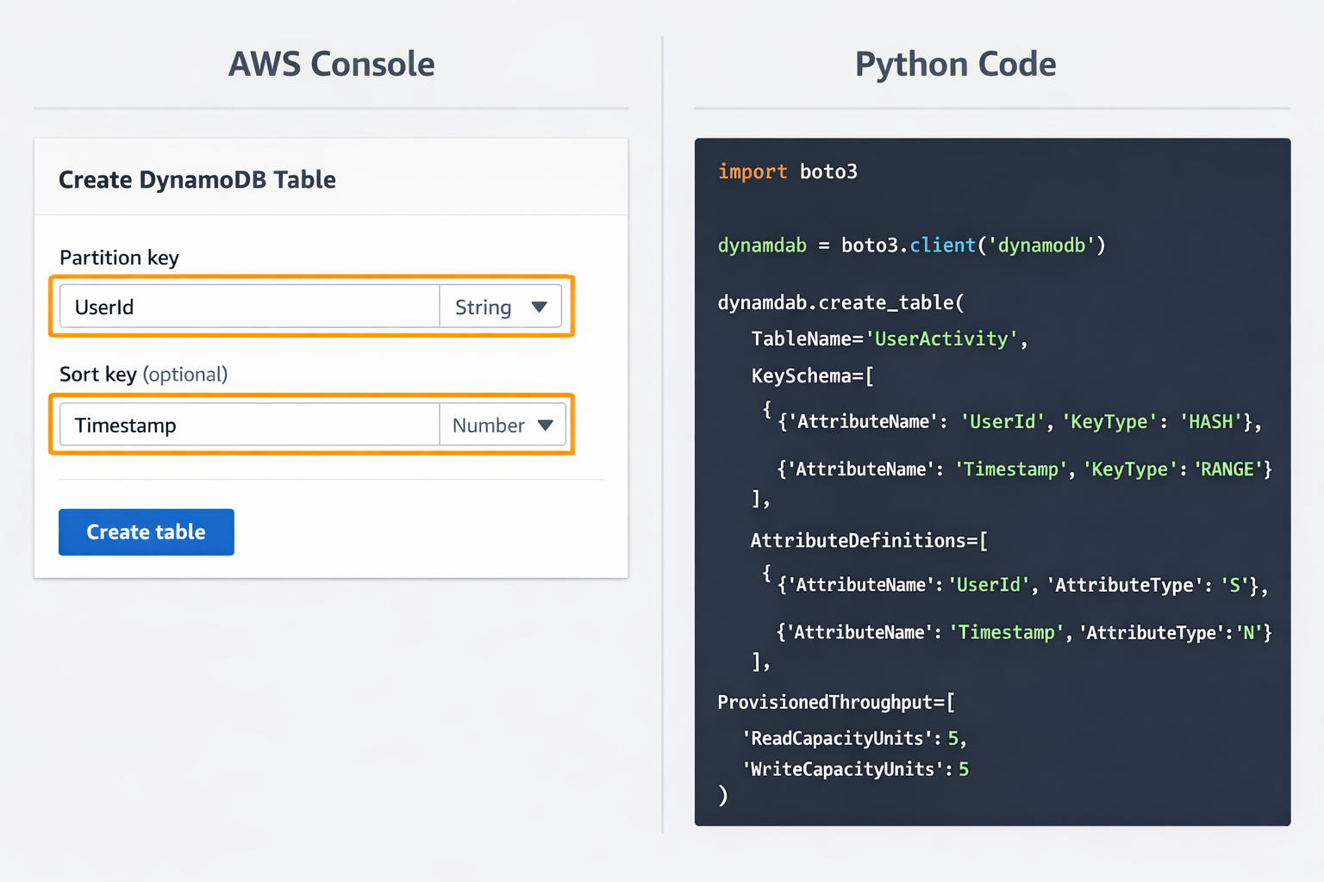Click the ReadCapacityUnits code line
1324x882 pixels.
(x=854, y=739)
